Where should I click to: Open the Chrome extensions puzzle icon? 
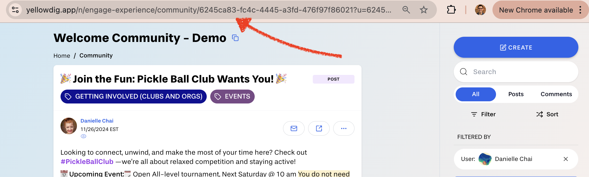click(451, 10)
